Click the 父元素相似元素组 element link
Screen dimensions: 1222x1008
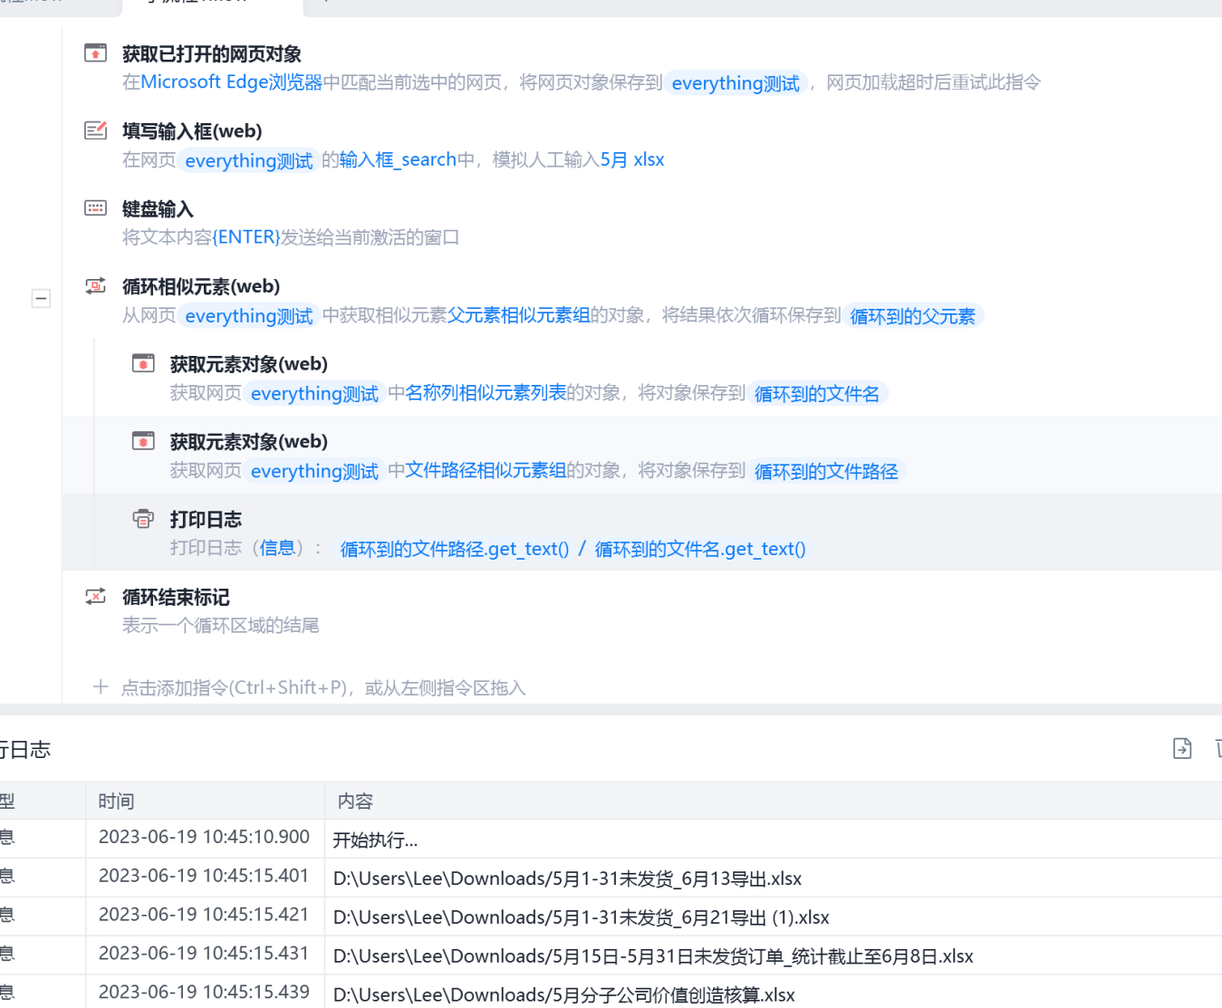pos(518,315)
